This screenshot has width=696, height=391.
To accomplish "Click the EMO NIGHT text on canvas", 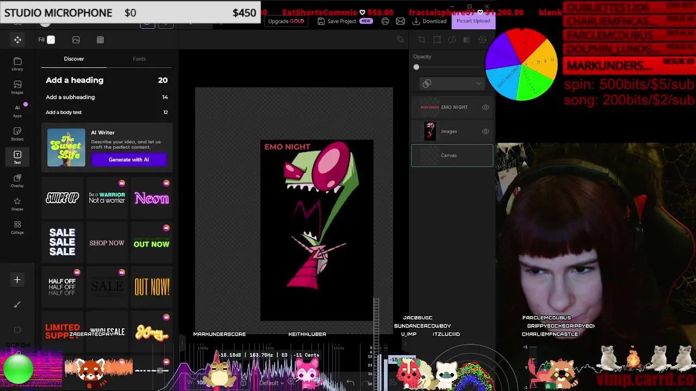I will pos(287,147).
